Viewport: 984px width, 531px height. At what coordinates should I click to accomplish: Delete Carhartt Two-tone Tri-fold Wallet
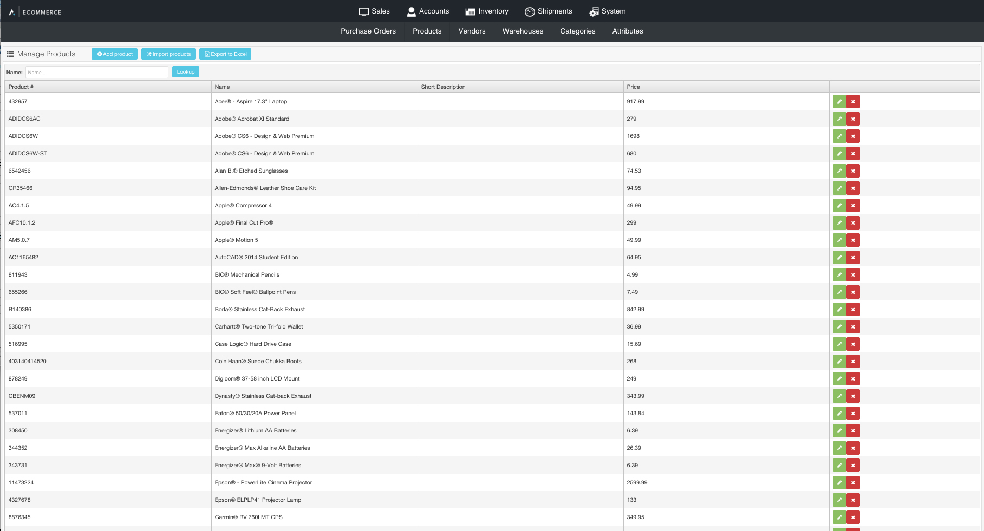(853, 327)
